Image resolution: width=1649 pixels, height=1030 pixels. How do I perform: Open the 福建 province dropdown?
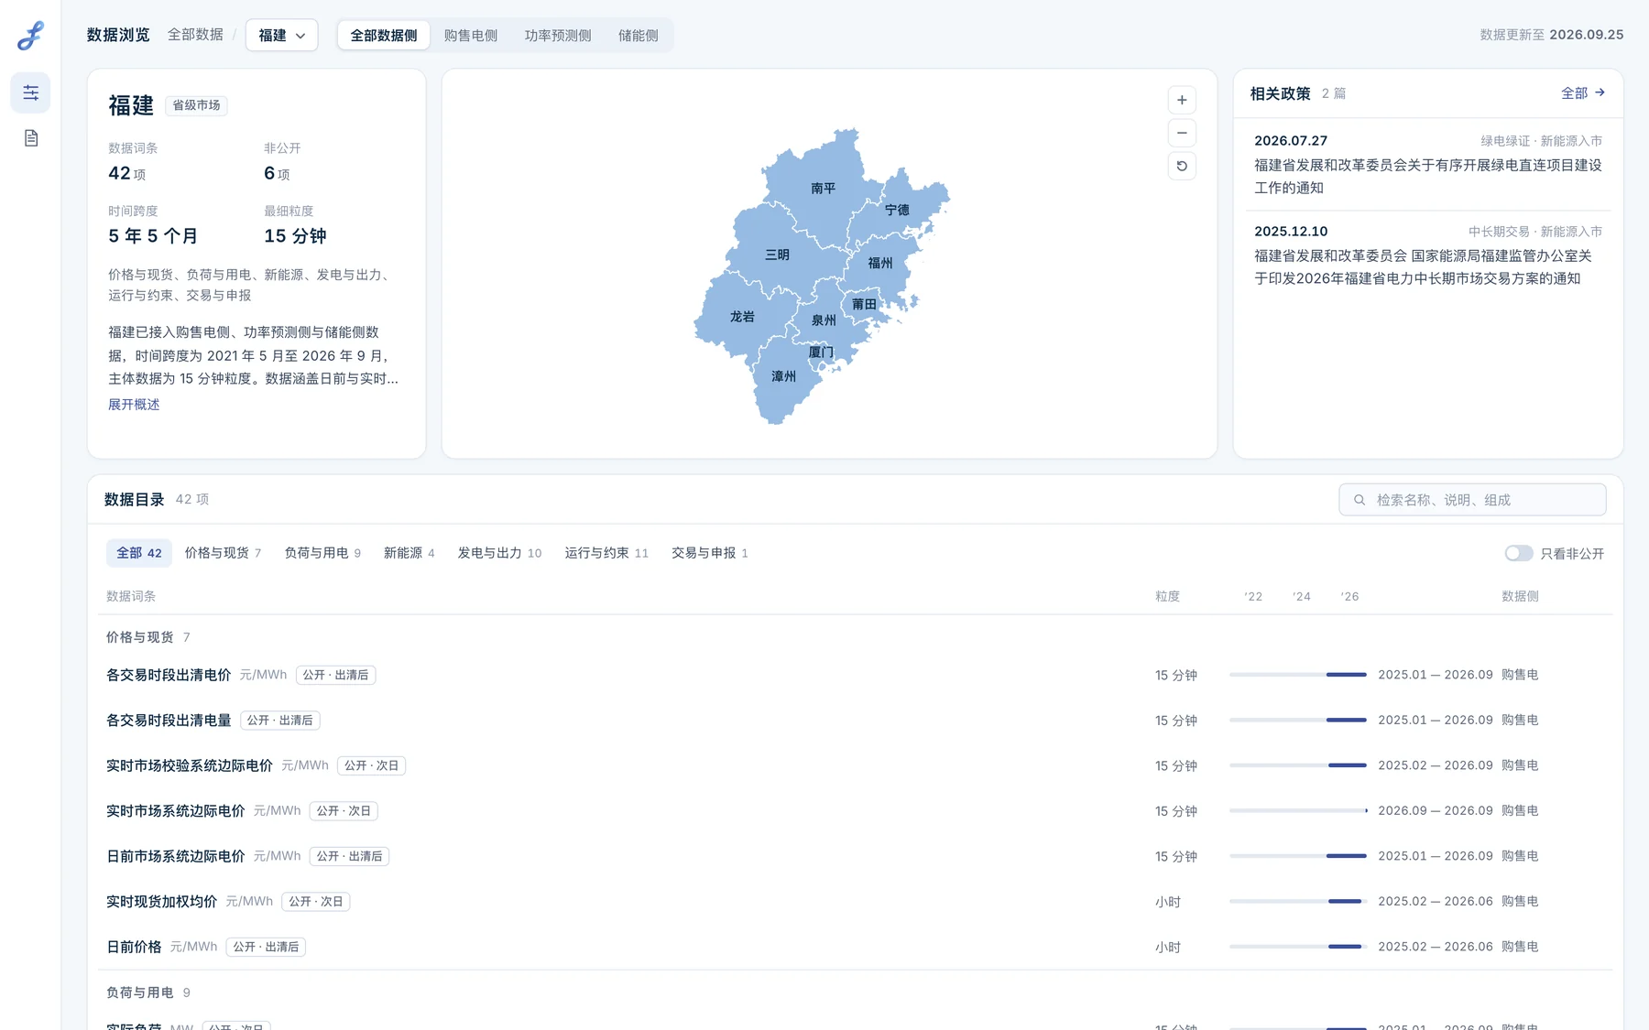[281, 35]
